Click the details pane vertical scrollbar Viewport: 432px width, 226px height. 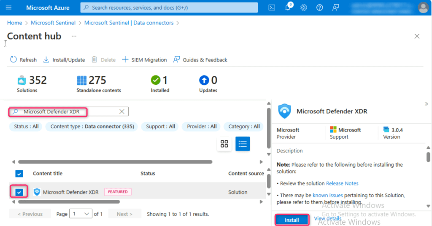(428, 156)
